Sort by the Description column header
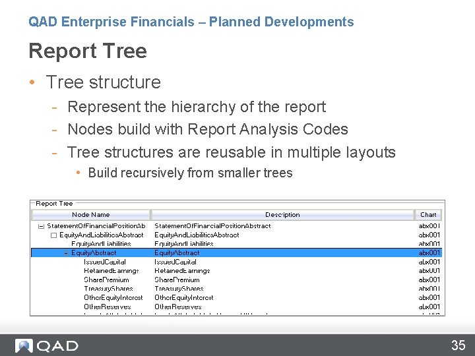Screen dimensions: 475x356 point(282,215)
